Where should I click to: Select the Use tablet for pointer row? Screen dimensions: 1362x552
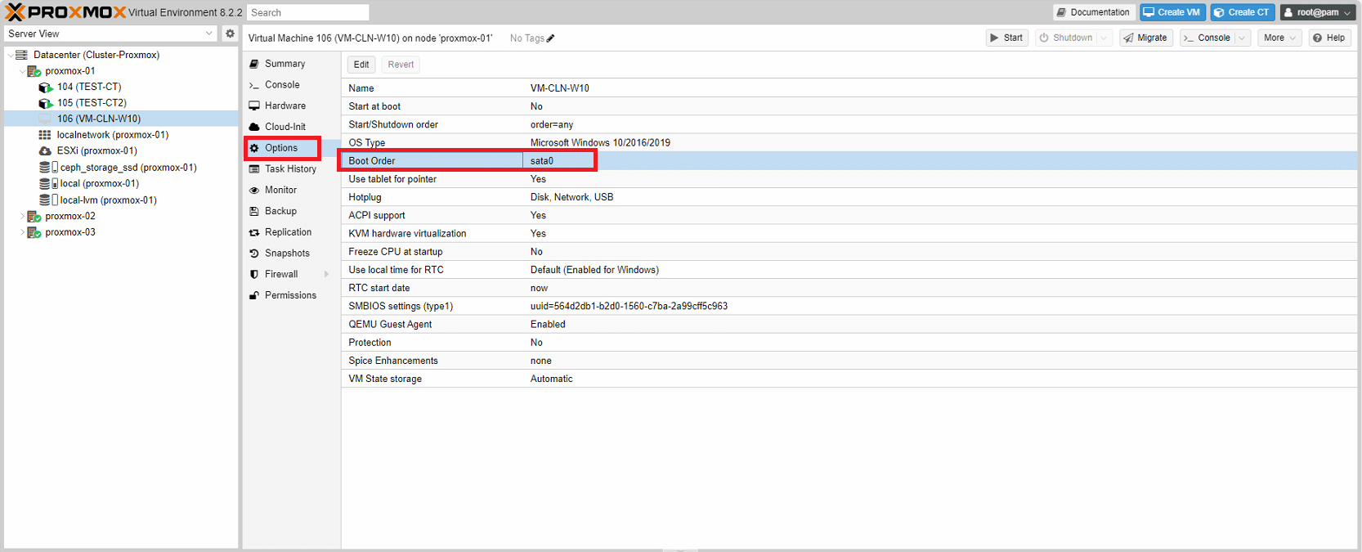tap(849, 179)
